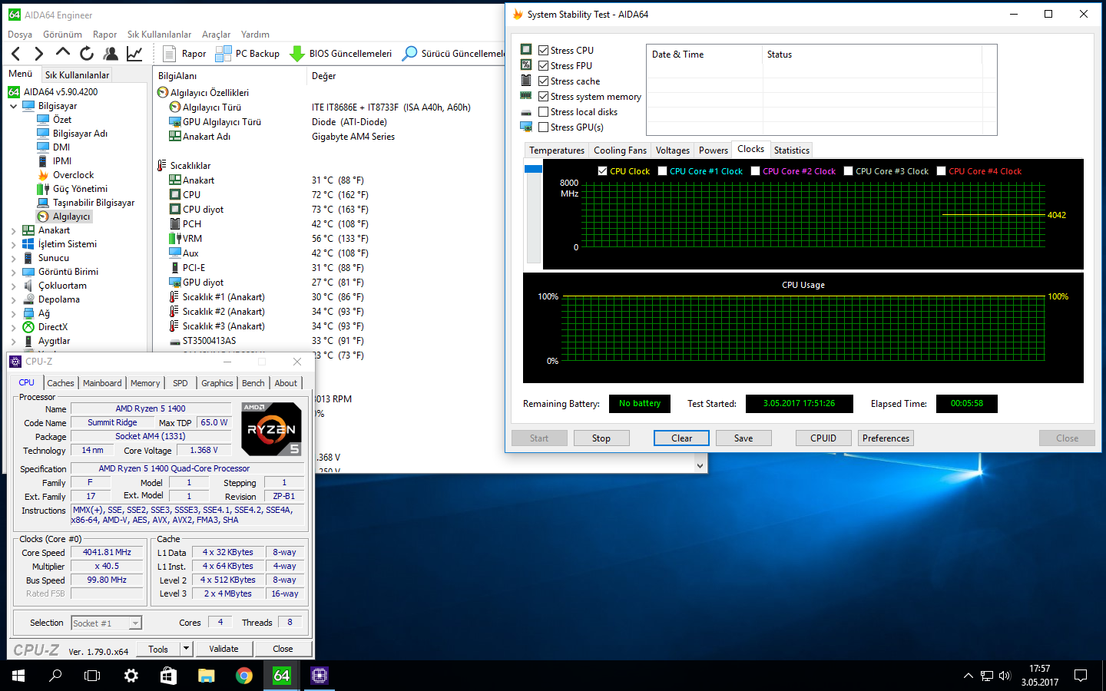Toggle the Stress FPU checkbox
This screenshot has width=1106, height=691.
544,65
